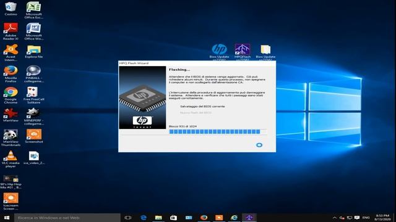Click the "Flashing..." heading text
The height and width of the screenshot is (222, 396).
[x=179, y=70]
